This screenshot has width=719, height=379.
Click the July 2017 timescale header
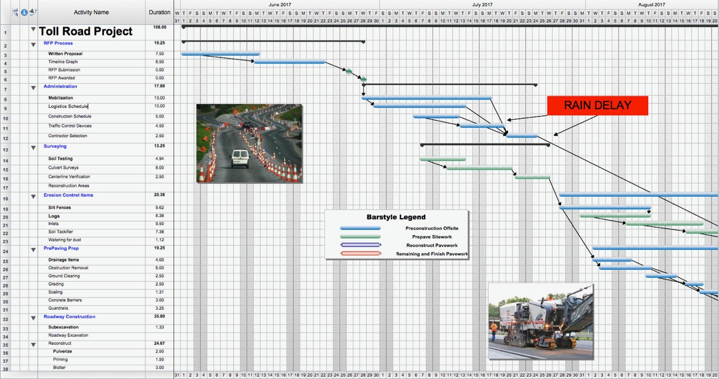tap(483, 4)
